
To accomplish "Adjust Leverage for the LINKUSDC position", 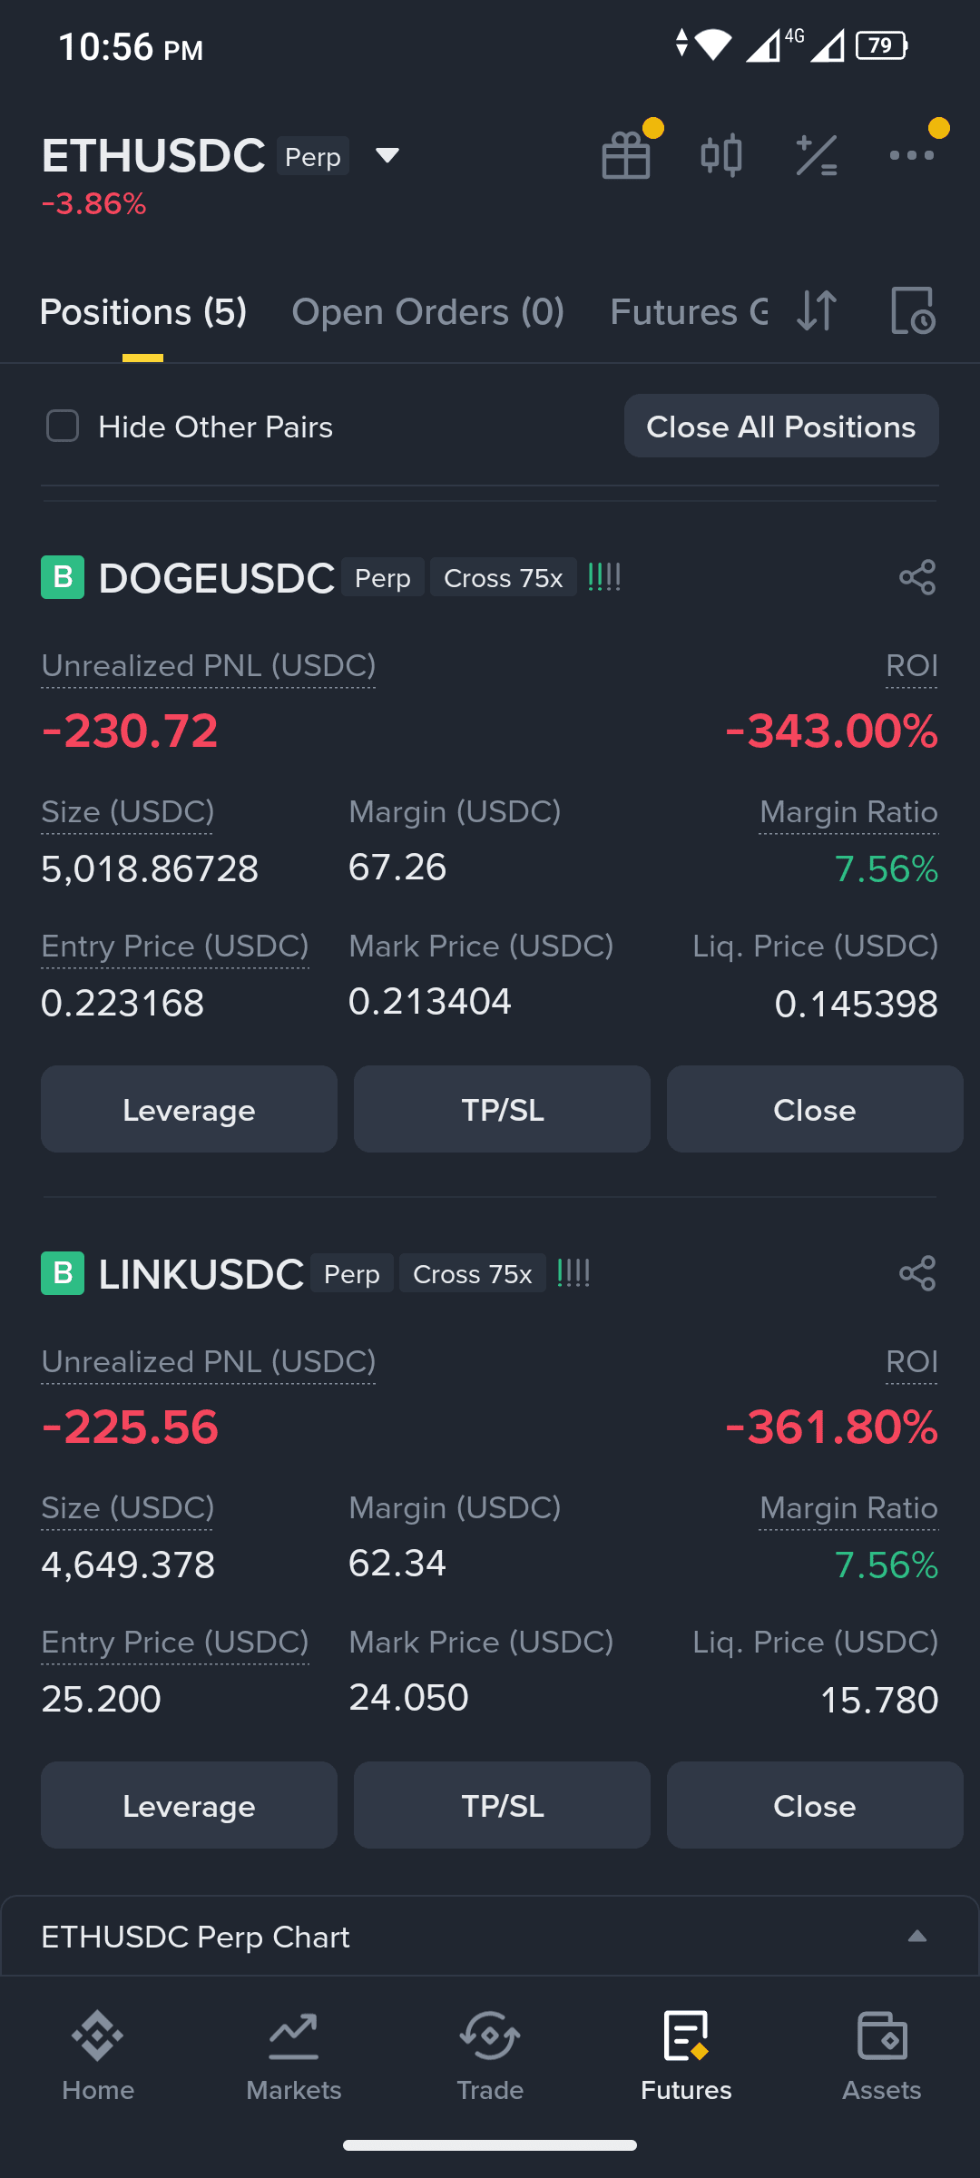I will coord(189,1805).
